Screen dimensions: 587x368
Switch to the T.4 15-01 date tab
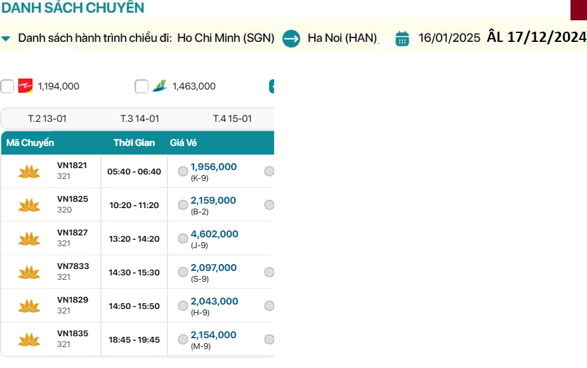pyautogui.click(x=232, y=119)
